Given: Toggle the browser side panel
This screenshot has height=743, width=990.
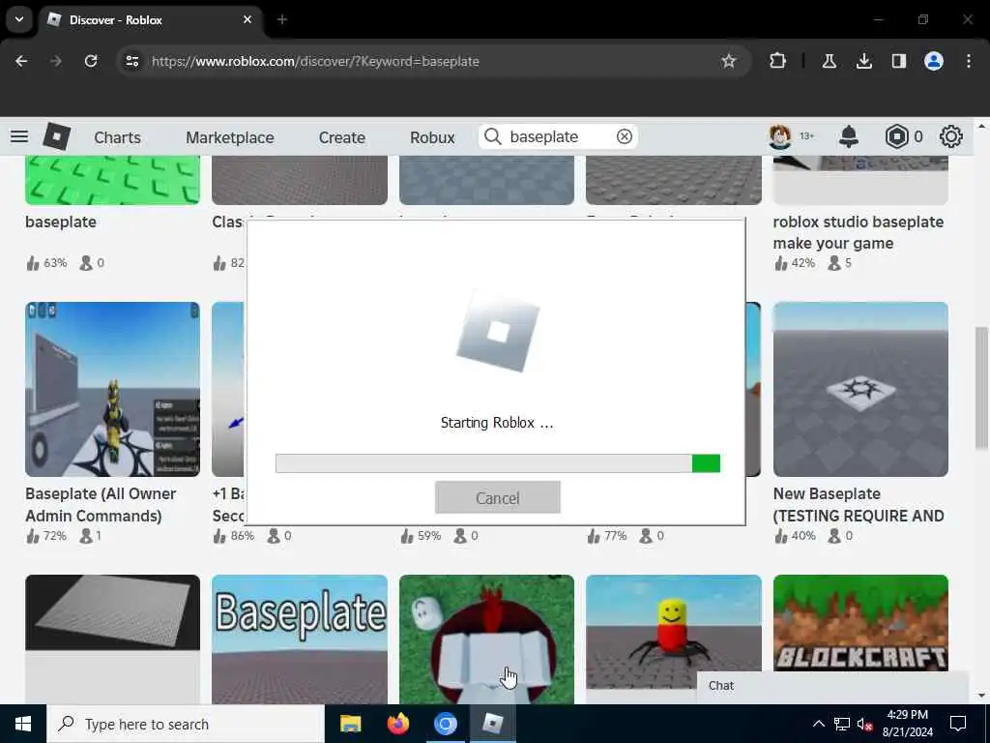Looking at the screenshot, I should pos(898,61).
